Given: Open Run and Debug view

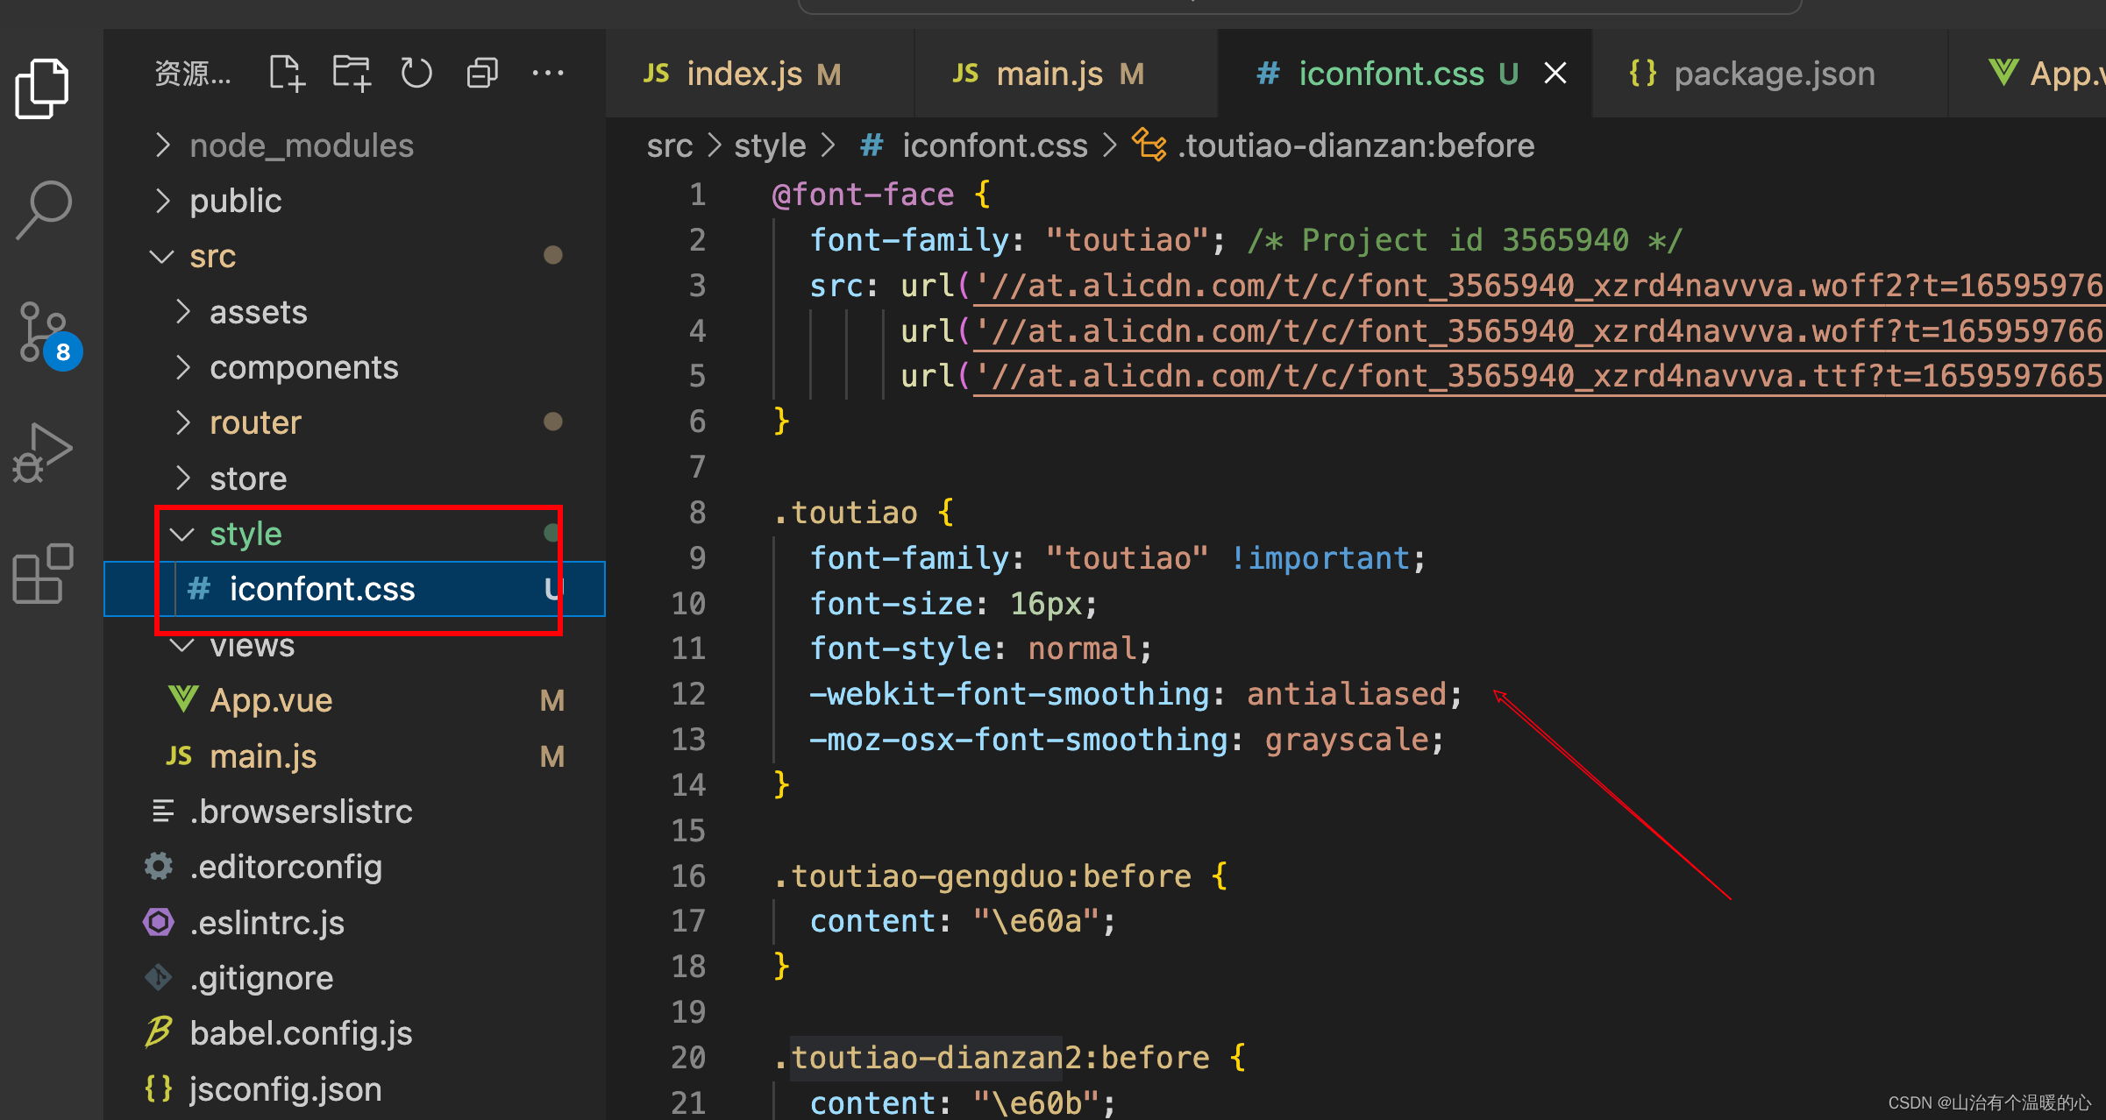Looking at the screenshot, I should (x=42, y=453).
